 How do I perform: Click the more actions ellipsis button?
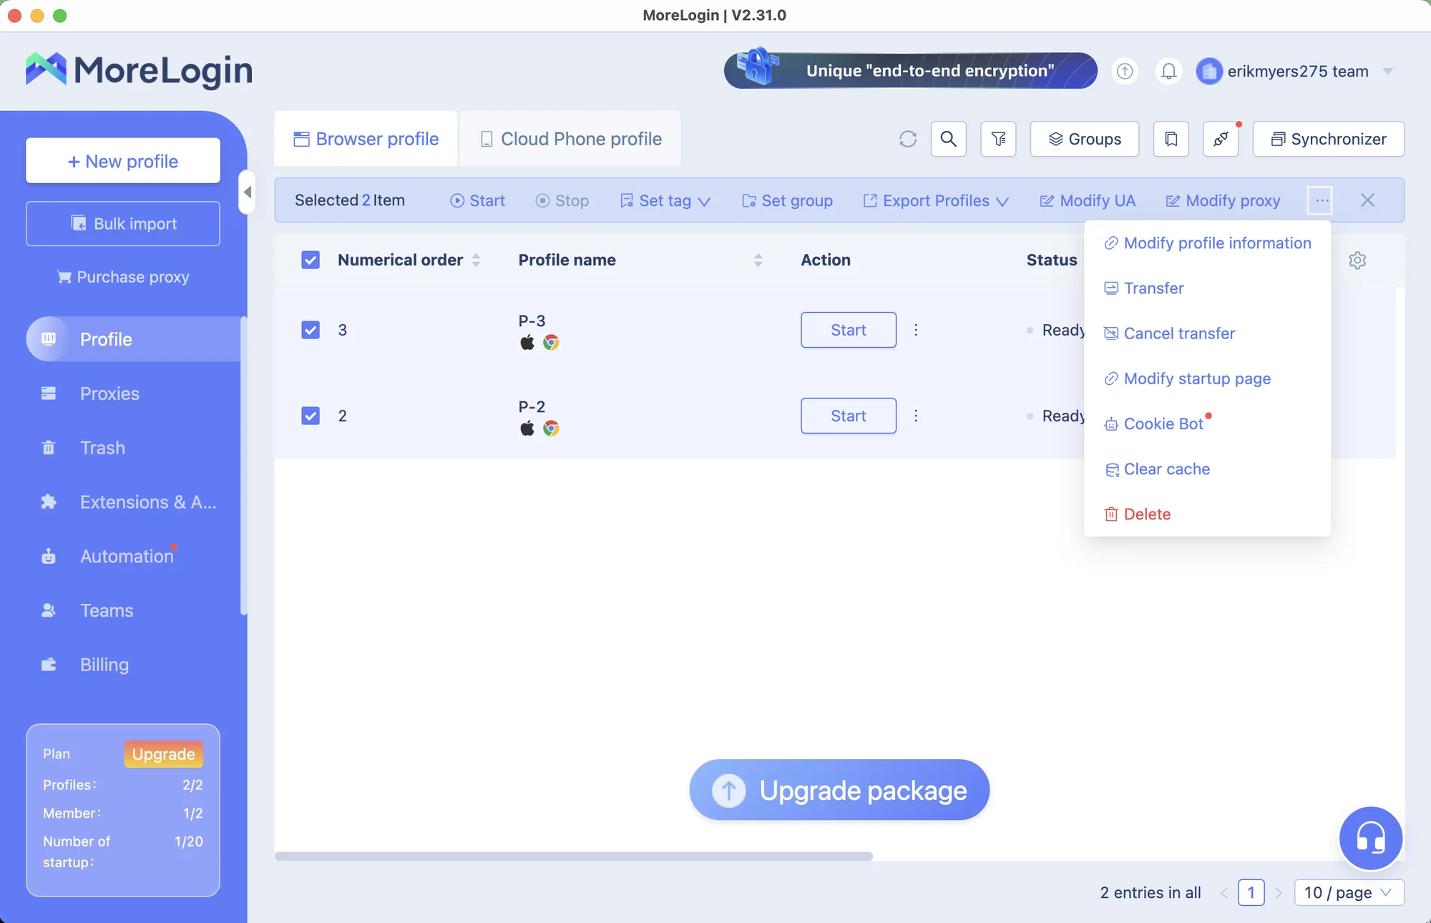click(x=1322, y=200)
